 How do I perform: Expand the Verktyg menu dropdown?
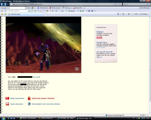coord(148,14)
